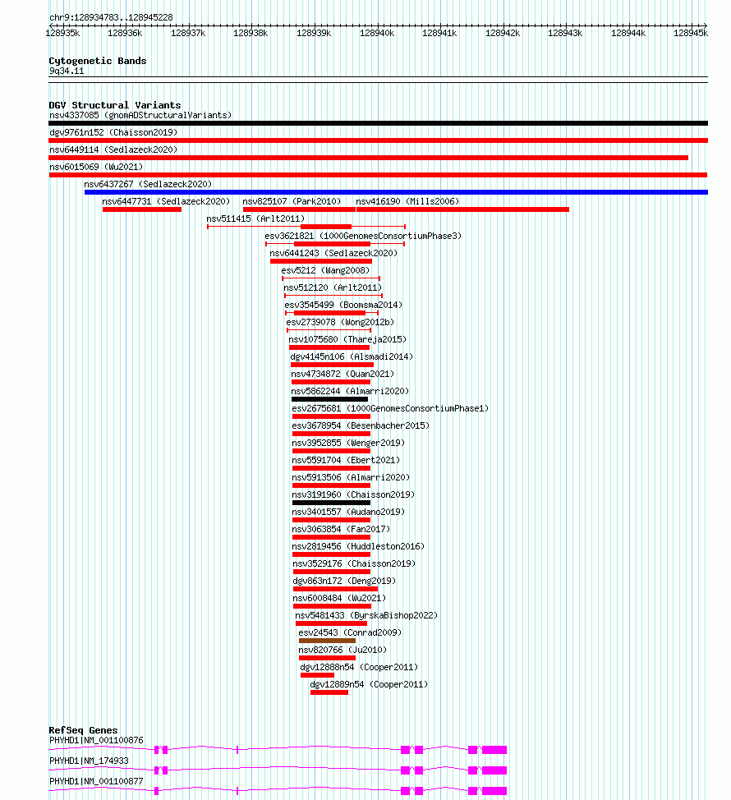The height and width of the screenshot is (800, 731).
Task: Click the 128937k ruler position
Action: [188, 33]
